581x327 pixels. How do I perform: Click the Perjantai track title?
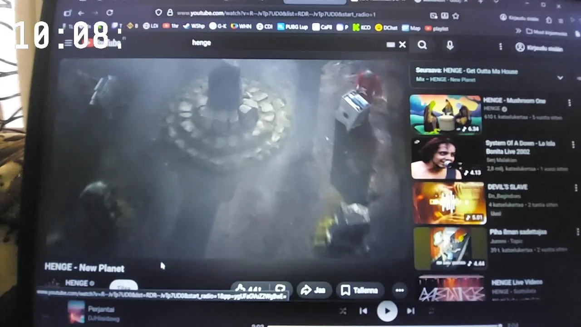pos(101,309)
